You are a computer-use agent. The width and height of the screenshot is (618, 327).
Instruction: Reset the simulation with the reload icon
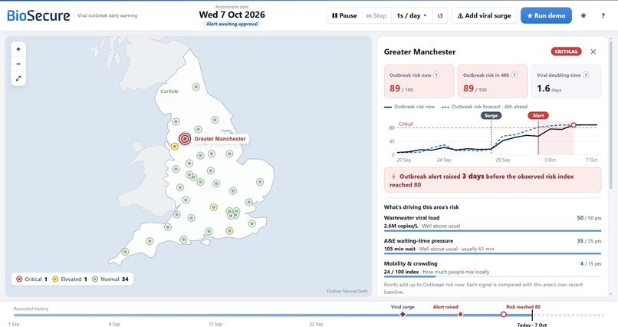440,16
